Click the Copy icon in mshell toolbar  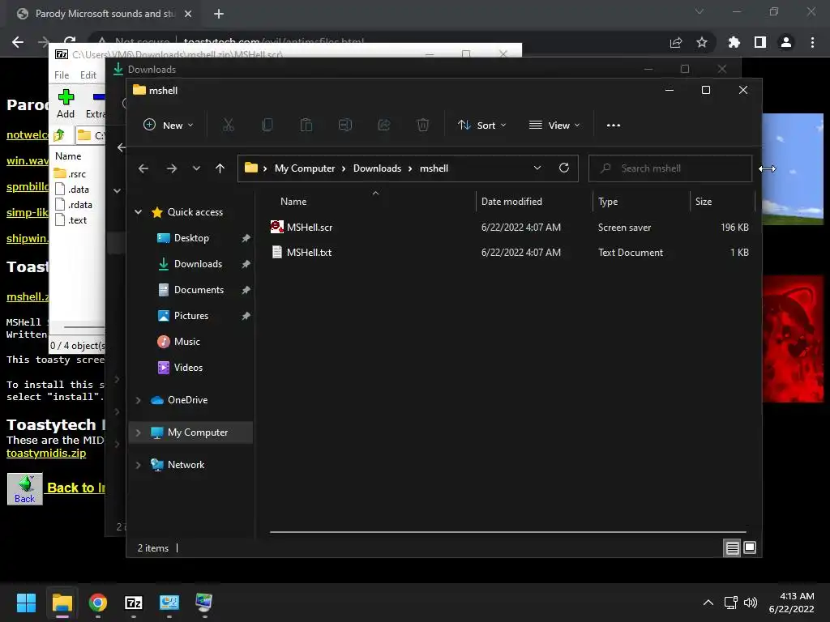(x=267, y=126)
